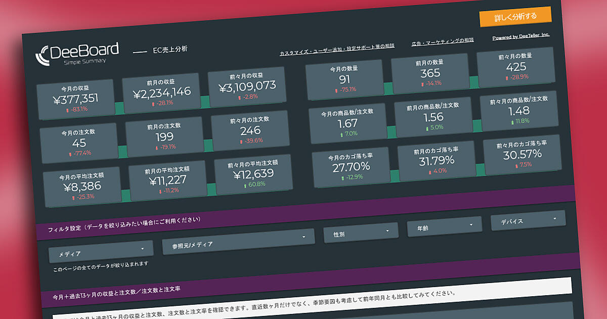Select the 今月の数量 scorecard
This screenshot has height=319, width=607.
pyautogui.click(x=344, y=78)
